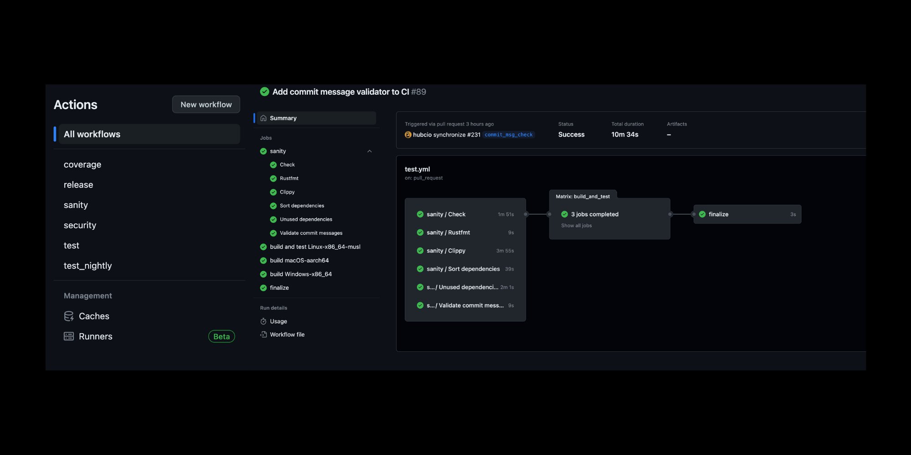Select All workflows in sidebar

click(92, 134)
